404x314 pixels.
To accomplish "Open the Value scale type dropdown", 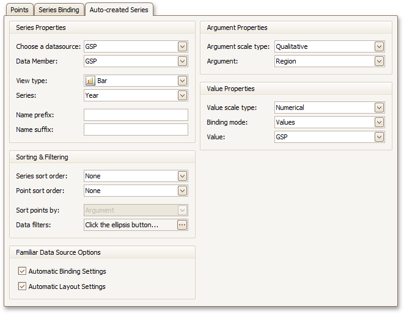I will coord(379,108).
